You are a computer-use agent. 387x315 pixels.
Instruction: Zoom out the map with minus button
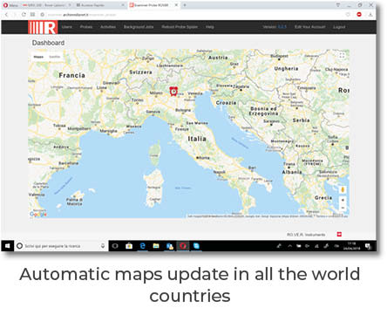coord(343,208)
